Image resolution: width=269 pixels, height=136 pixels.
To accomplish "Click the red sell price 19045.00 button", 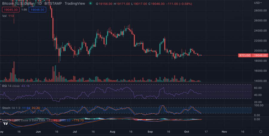I will tap(11, 10).
